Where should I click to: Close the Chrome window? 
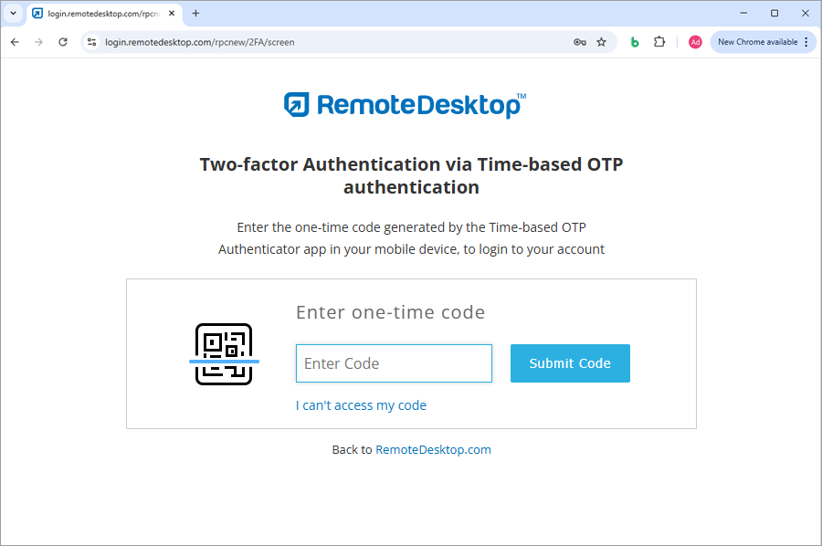[x=806, y=13]
